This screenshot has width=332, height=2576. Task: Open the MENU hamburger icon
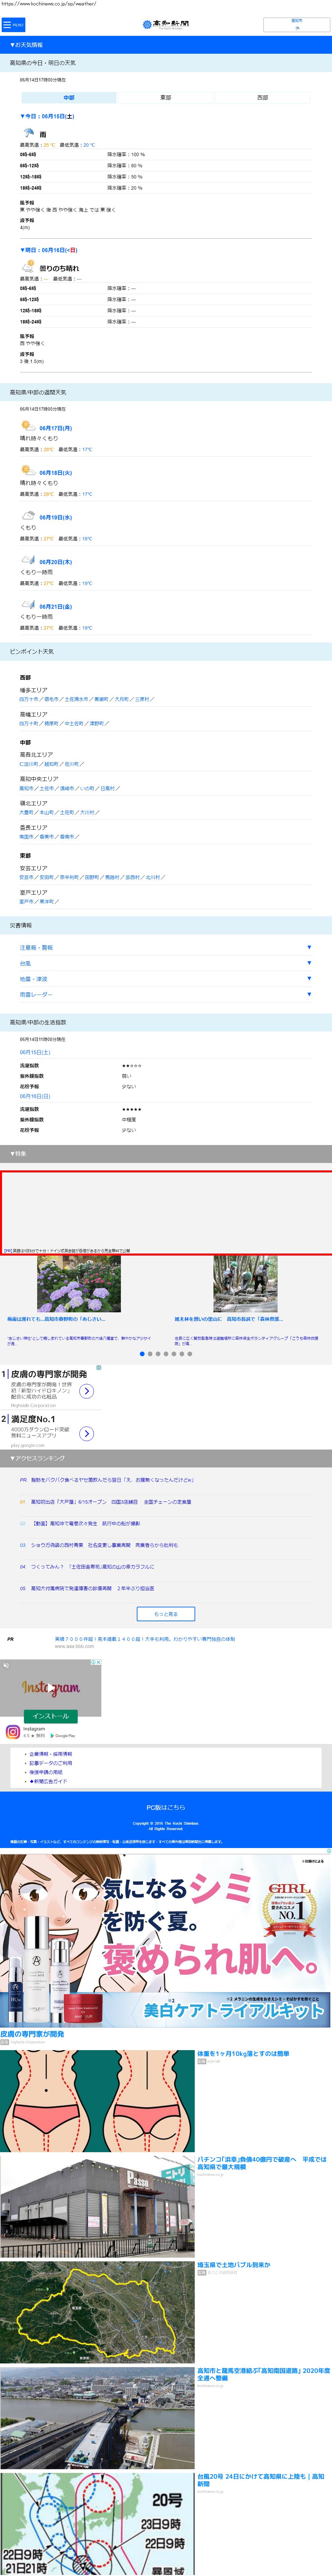coord(13,25)
